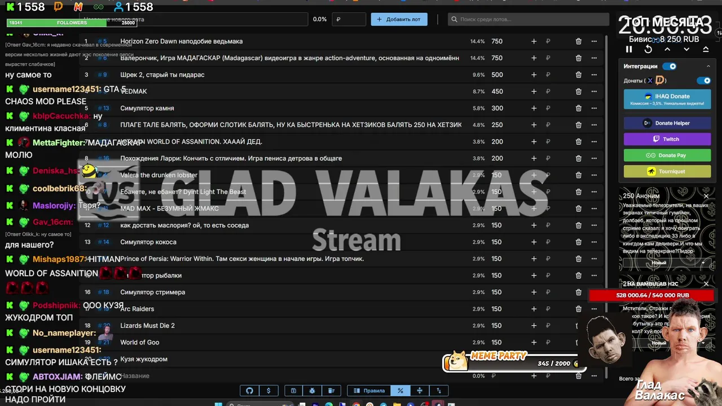722x406 pixels.
Task: Reset the auction timer
Action: [648, 50]
